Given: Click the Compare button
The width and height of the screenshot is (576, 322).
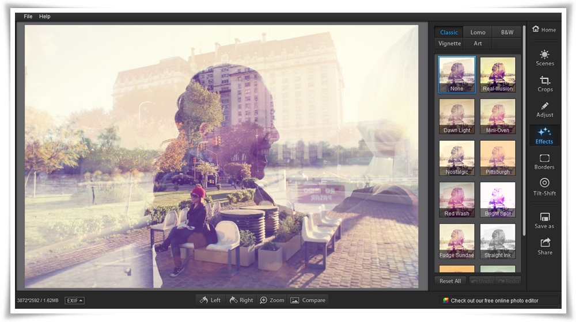Looking at the screenshot, I should coord(308,300).
